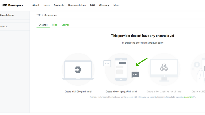Expand the More menu
The height and width of the screenshot is (115, 205).
(x=116, y=5)
